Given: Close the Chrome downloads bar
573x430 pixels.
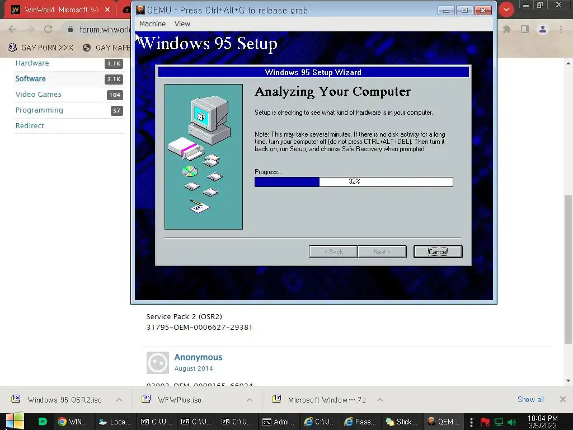Looking at the screenshot, I should pyautogui.click(x=563, y=399).
